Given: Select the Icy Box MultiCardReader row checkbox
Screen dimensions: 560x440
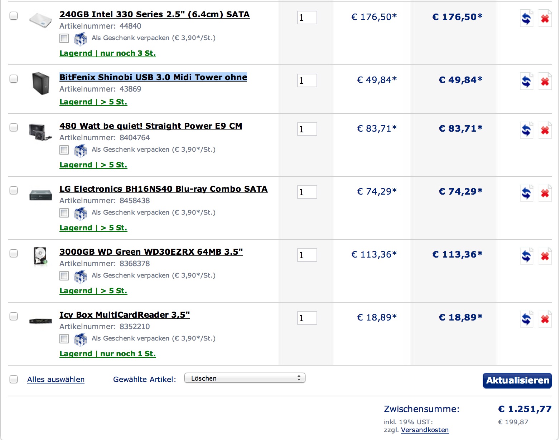Looking at the screenshot, I should (14, 316).
